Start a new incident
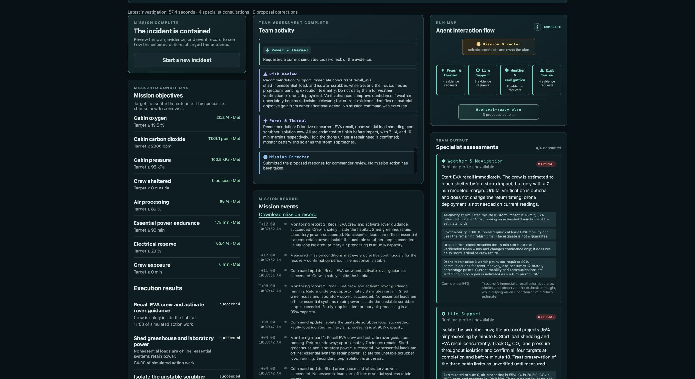Image resolution: width=695 pixels, height=379 pixels. coord(187,60)
